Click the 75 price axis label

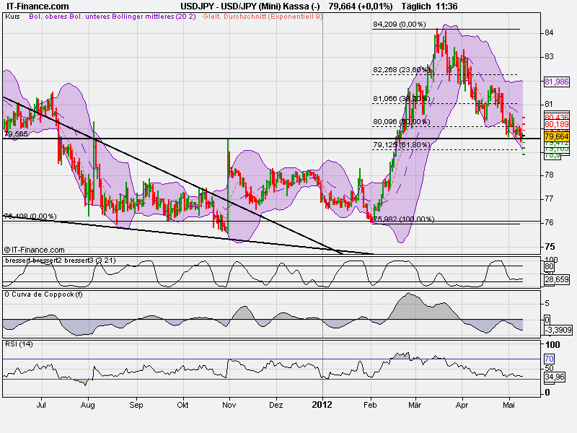549,247
